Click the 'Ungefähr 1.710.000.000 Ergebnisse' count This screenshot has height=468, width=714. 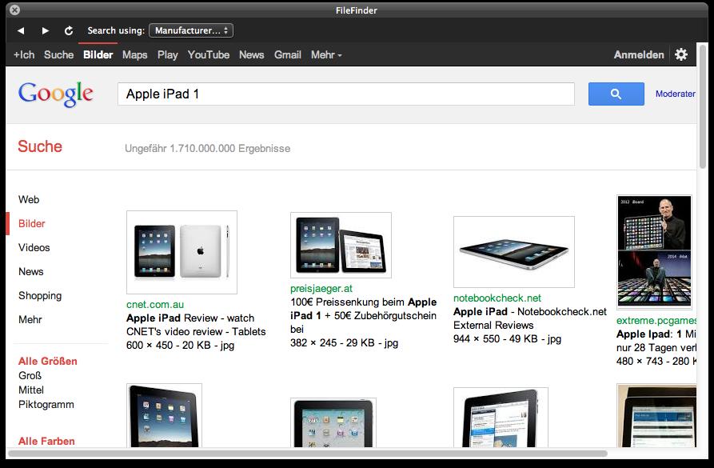(208, 149)
